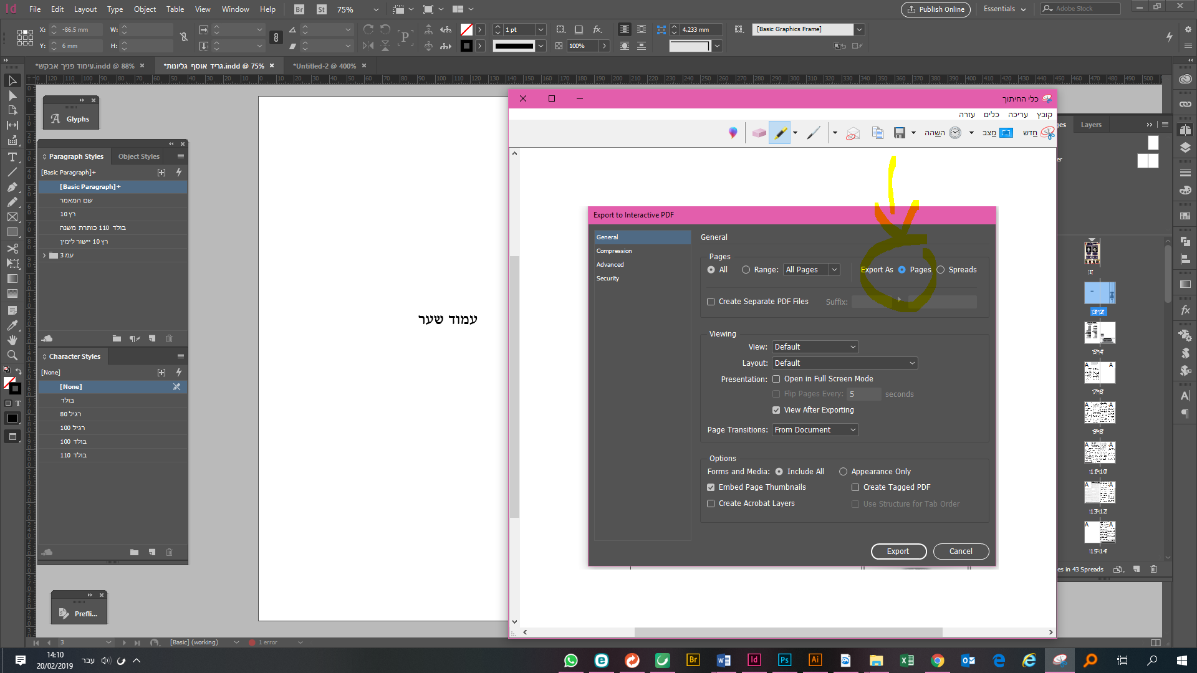Click the black stroke color swatch
This screenshot has width=1197, height=673.
point(466,45)
